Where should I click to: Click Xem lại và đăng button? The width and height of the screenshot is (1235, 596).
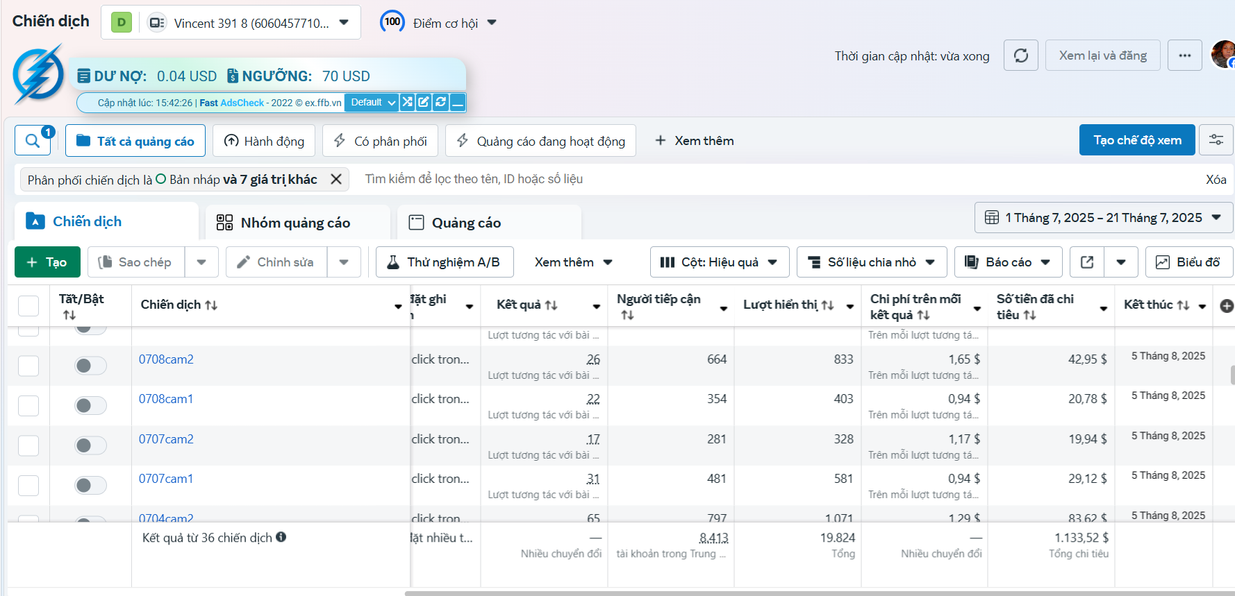pyautogui.click(x=1103, y=56)
